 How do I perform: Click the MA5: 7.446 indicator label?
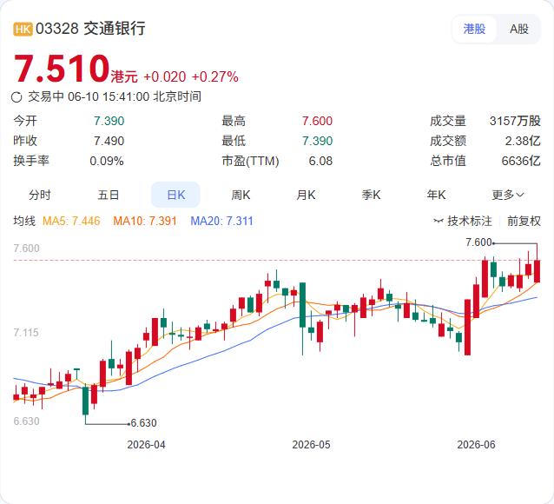pyautogui.click(x=71, y=221)
